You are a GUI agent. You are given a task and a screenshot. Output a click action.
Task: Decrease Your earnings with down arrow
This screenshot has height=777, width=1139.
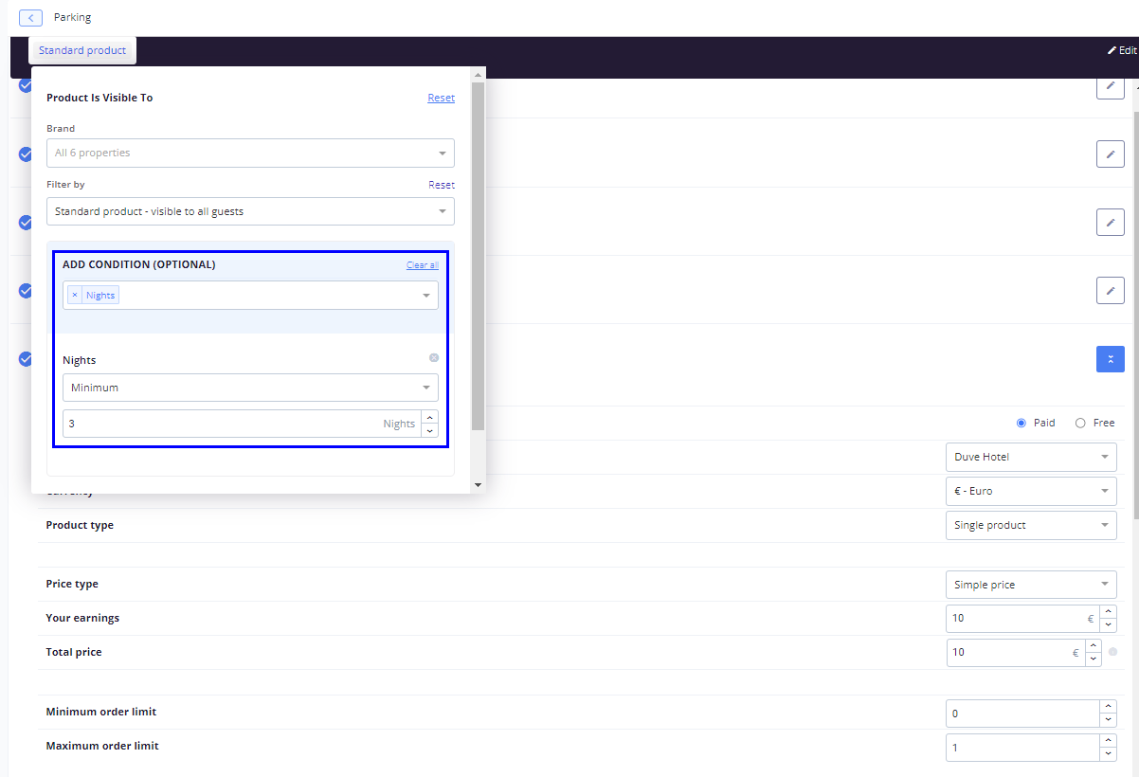click(1109, 625)
